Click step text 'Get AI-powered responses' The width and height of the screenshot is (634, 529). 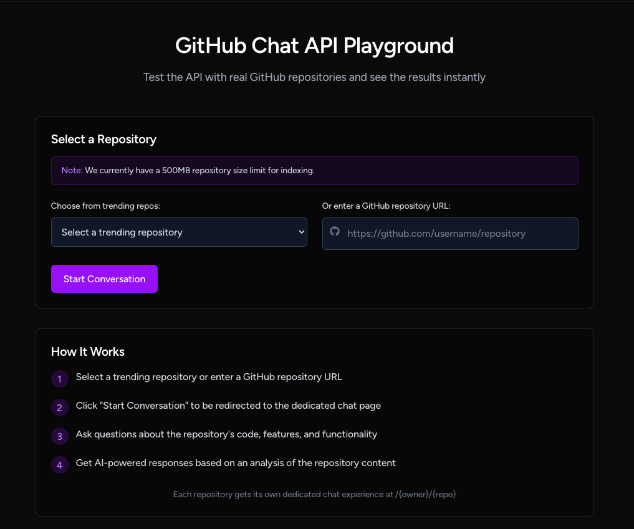236,463
